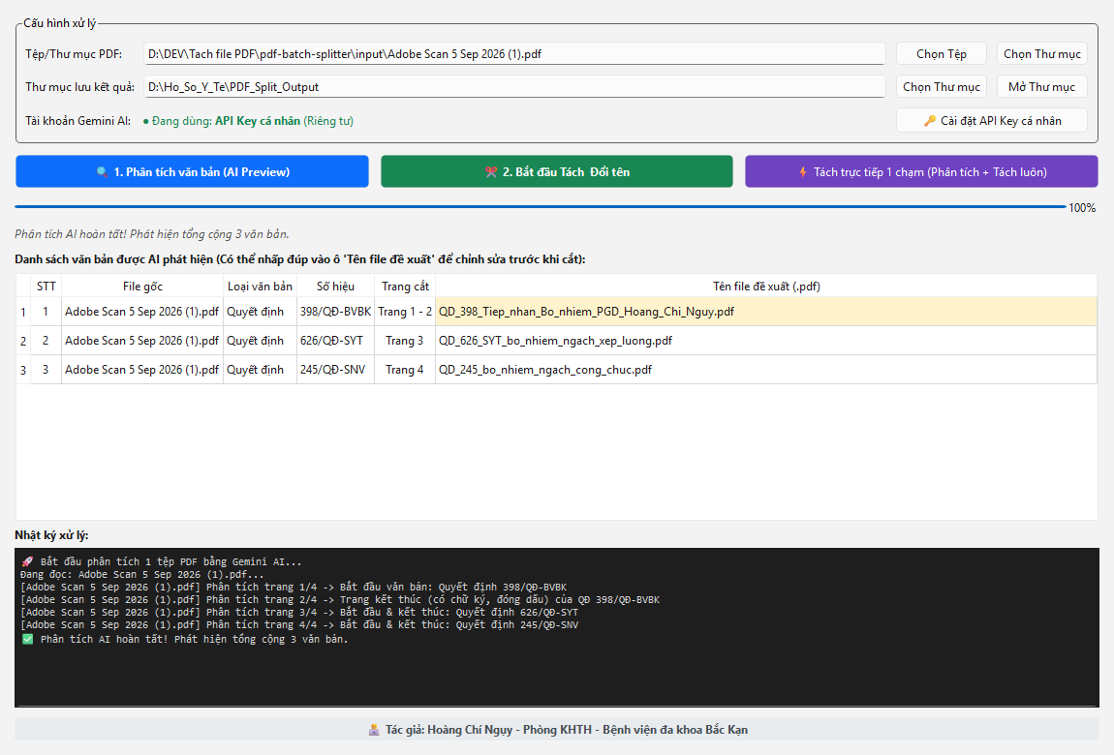
Task: Select filename QD_398_Tiep_nhan_Bo_nhiem_PGD_Hoang_Chi_Nguy.pdf
Action: click(766, 312)
